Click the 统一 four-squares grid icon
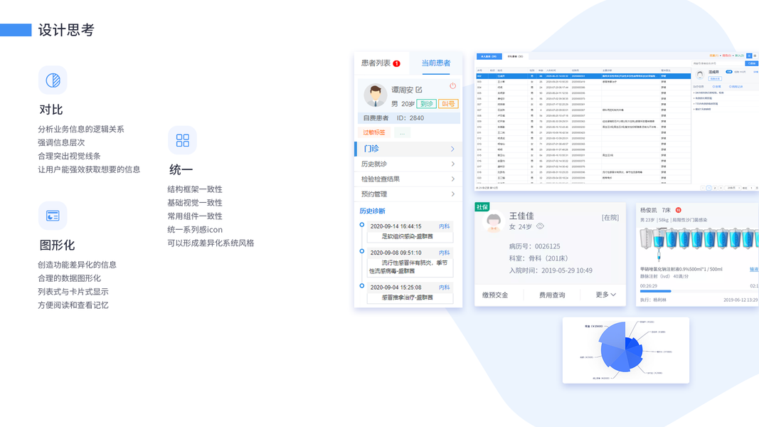The width and height of the screenshot is (759, 427). click(x=183, y=140)
